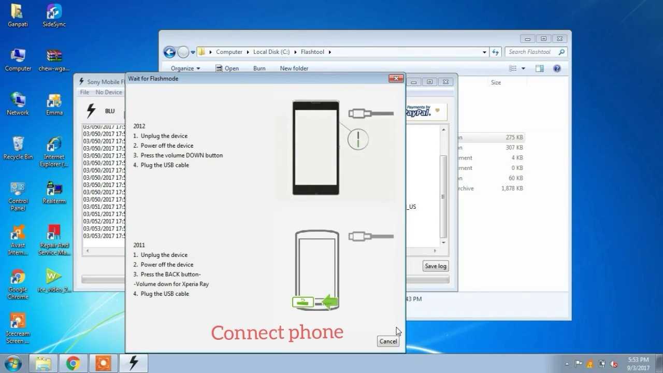663x373 pixels.
Task: Click the network tray icon
Action: (602, 364)
